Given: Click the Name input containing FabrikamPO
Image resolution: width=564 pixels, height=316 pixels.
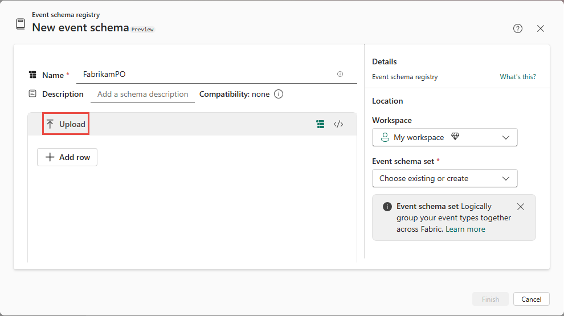Looking at the screenshot, I should 205,74.
